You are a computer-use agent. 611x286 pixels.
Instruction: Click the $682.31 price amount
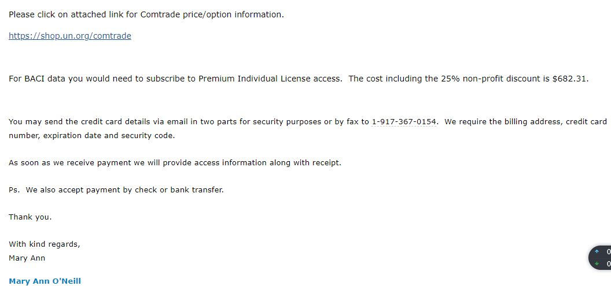(x=570, y=79)
